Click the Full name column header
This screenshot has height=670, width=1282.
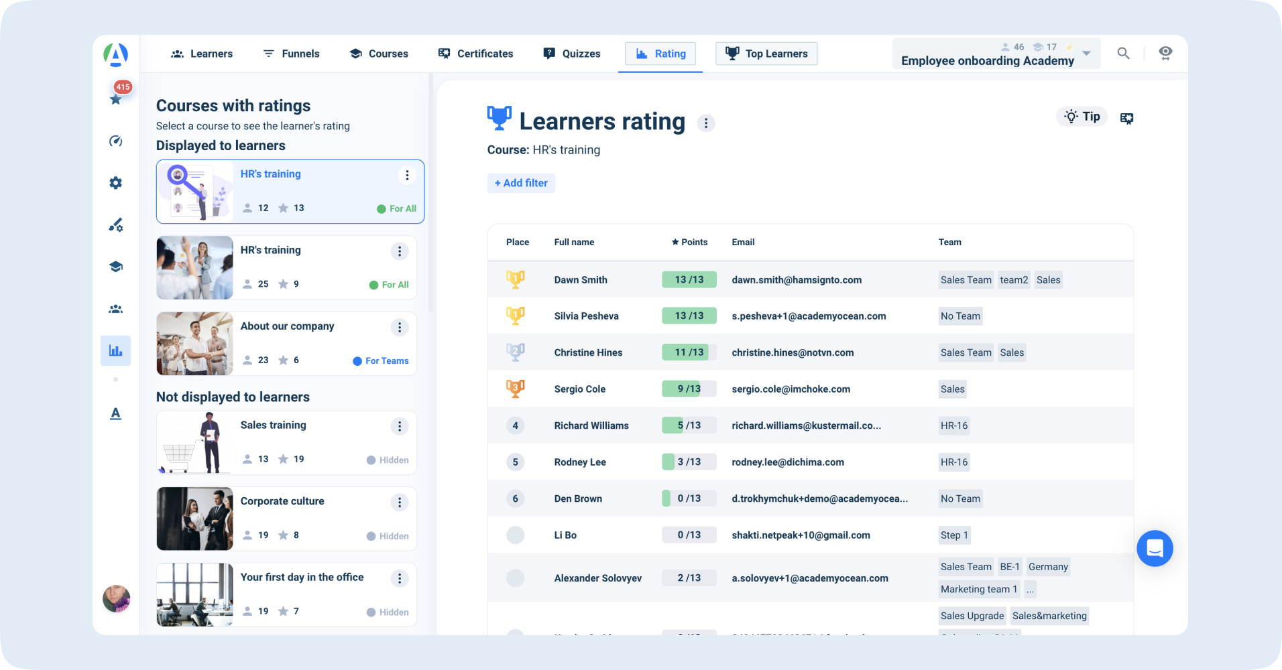(x=574, y=242)
